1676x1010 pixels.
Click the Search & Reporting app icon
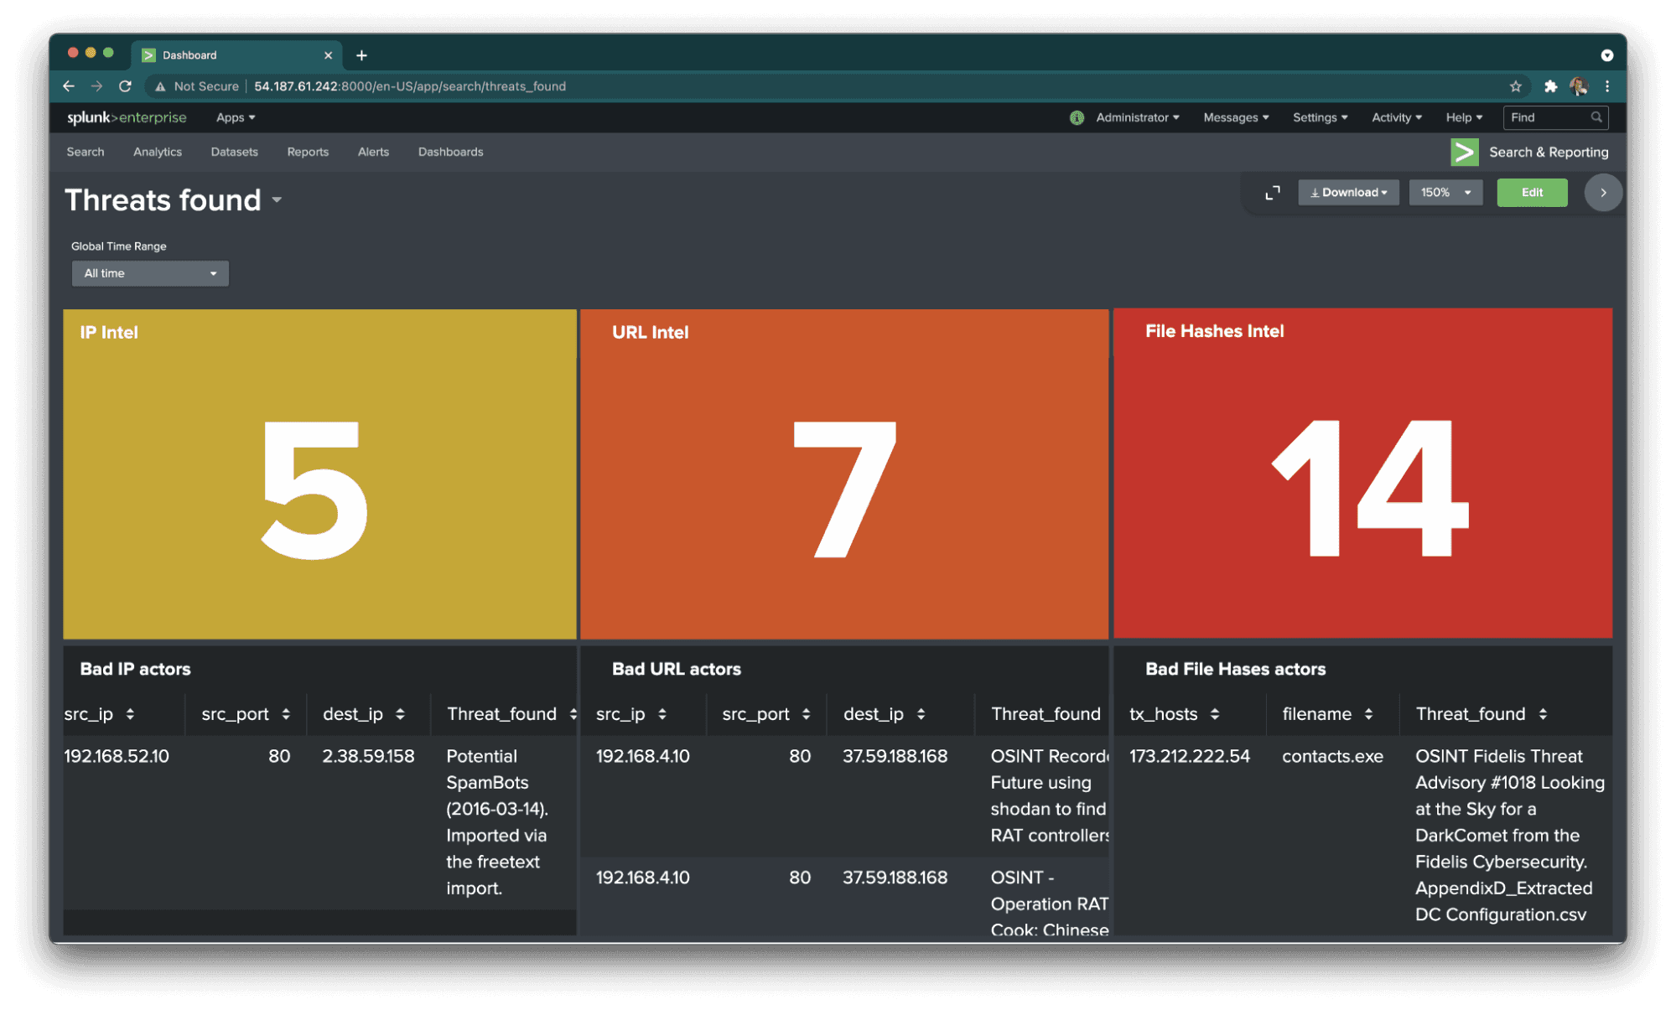(x=1464, y=152)
